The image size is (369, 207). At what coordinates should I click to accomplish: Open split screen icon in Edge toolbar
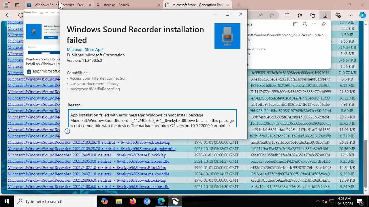(x=287, y=15)
